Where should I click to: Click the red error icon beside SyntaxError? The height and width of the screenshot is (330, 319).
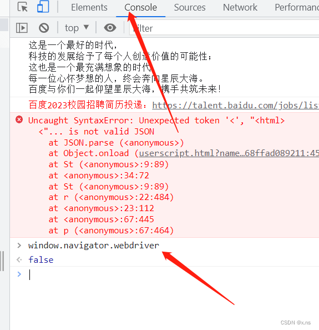(x=19, y=119)
